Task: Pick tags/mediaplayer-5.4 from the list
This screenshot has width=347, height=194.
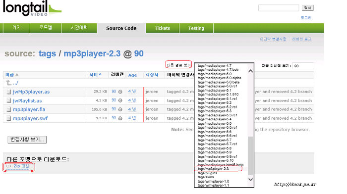Action: (x=215, y=119)
